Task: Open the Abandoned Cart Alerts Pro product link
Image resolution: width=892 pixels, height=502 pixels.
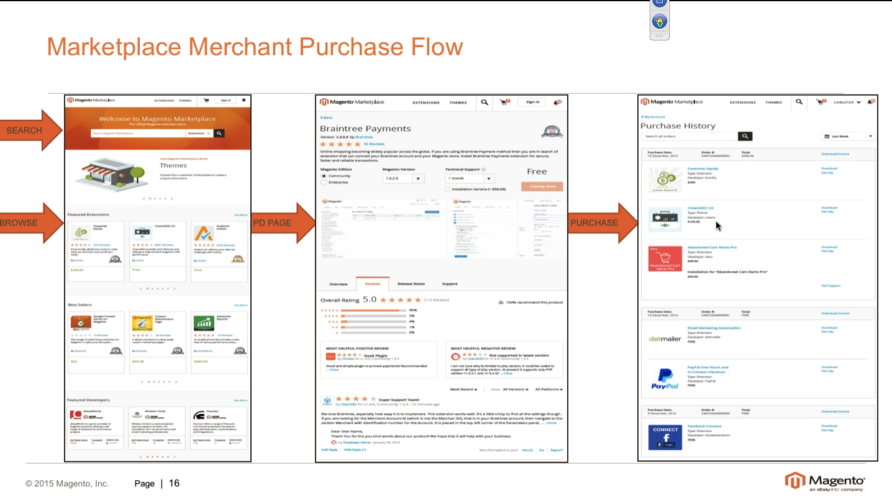Action: pos(712,247)
